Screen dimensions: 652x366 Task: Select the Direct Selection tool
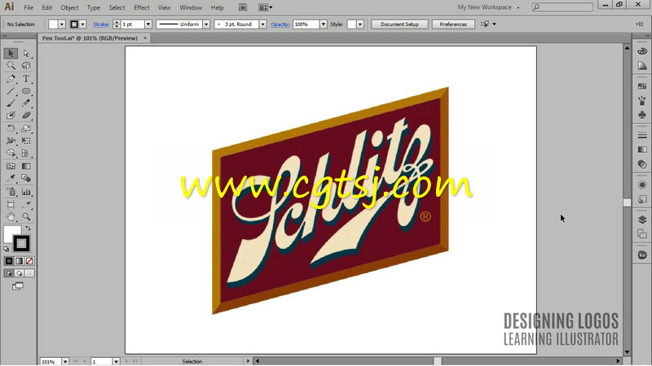[26, 54]
